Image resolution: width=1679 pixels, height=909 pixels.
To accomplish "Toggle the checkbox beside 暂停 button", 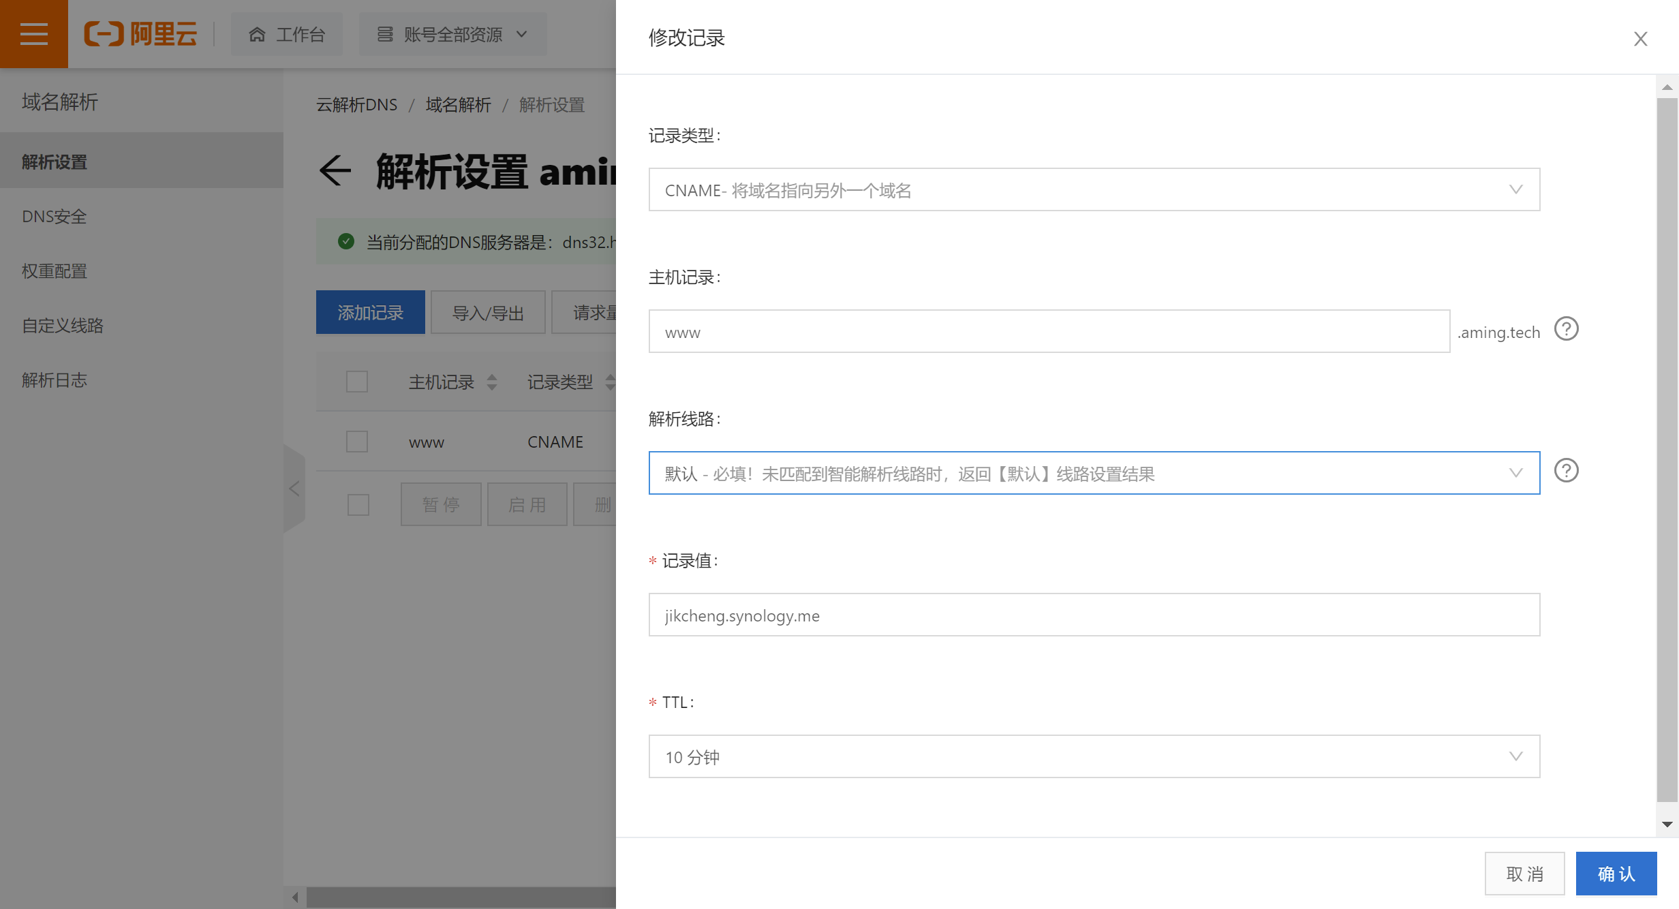I will point(358,505).
